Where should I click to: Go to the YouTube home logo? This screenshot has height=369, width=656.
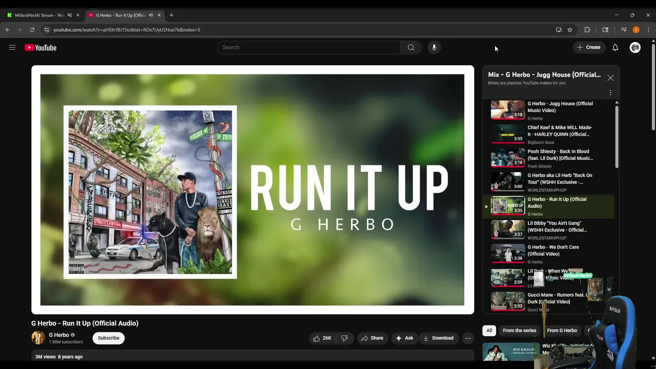(40, 48)
